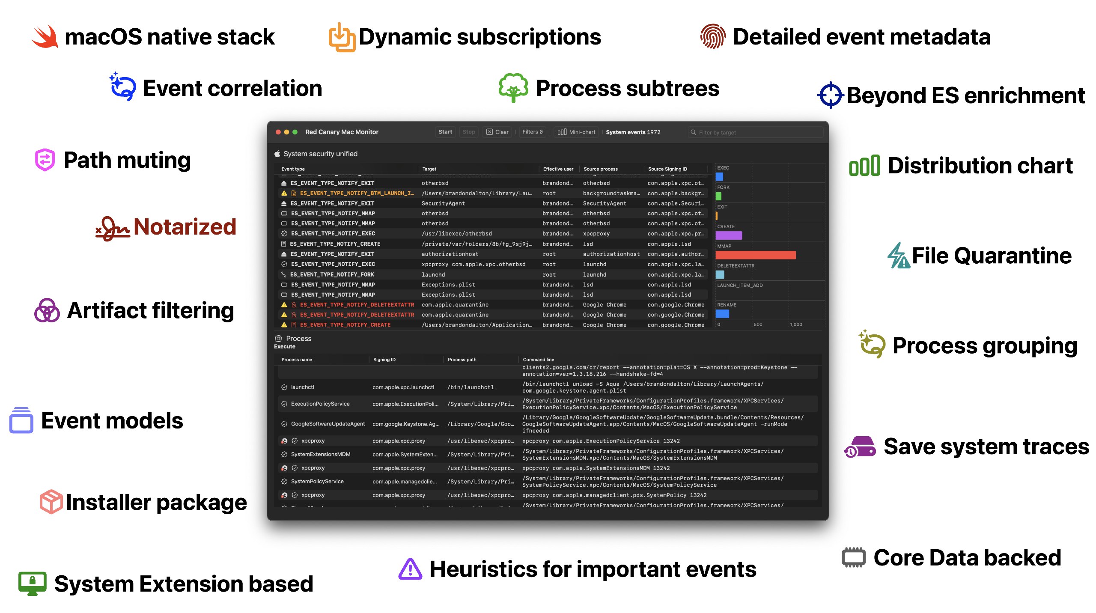Select the ExecutionPolicyService process row
Image resolution: width=1096 pixels, height=613 pixels.
pyautogui.click(x=548, y=404)
